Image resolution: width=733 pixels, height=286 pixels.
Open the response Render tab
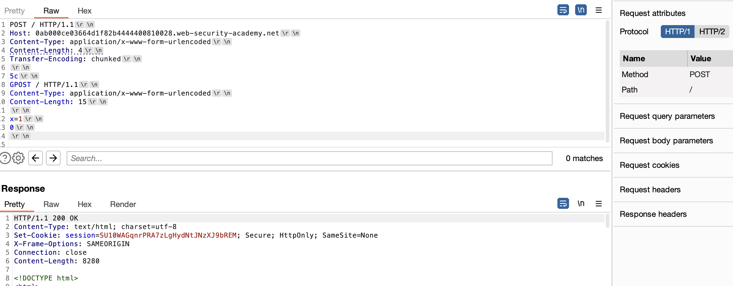123,204
